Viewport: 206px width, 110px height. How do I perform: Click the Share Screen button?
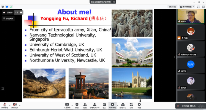point(67,106)
